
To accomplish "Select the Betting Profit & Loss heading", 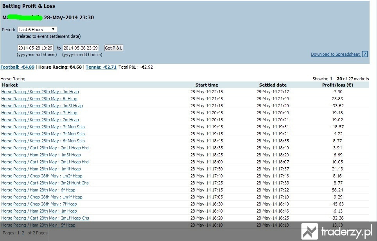I will coord(29,6).
